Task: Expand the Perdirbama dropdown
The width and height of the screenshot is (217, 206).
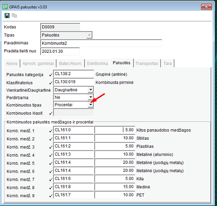Action: [x=91, y=97]
